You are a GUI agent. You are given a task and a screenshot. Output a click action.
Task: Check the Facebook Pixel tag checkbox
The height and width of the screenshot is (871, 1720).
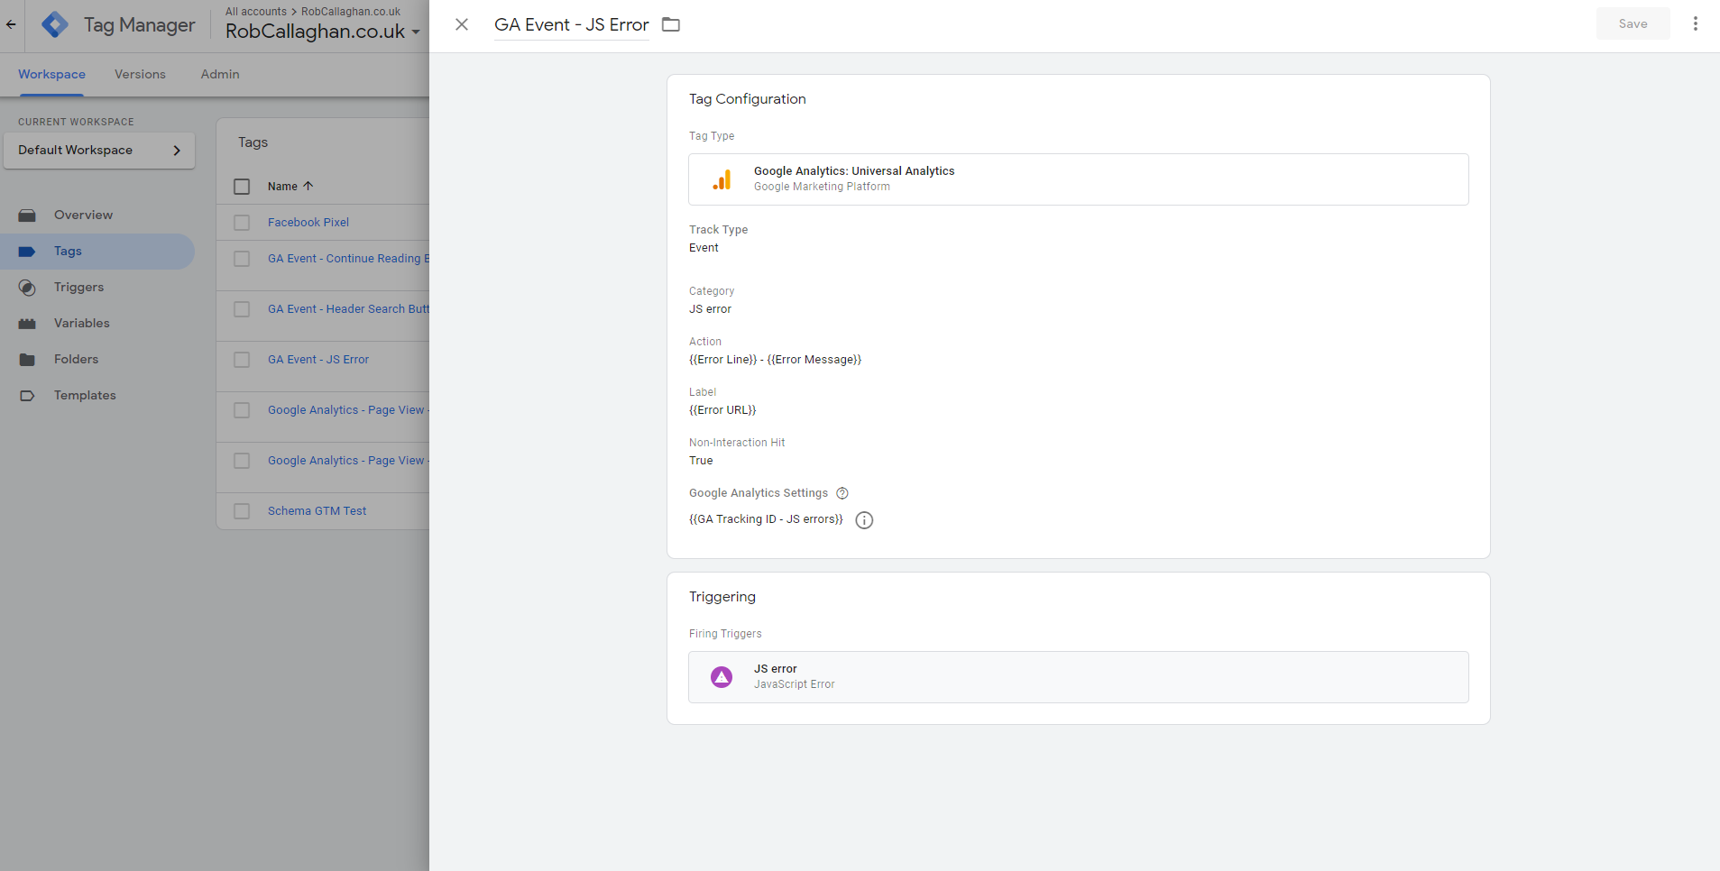click(x=241, y=222)
